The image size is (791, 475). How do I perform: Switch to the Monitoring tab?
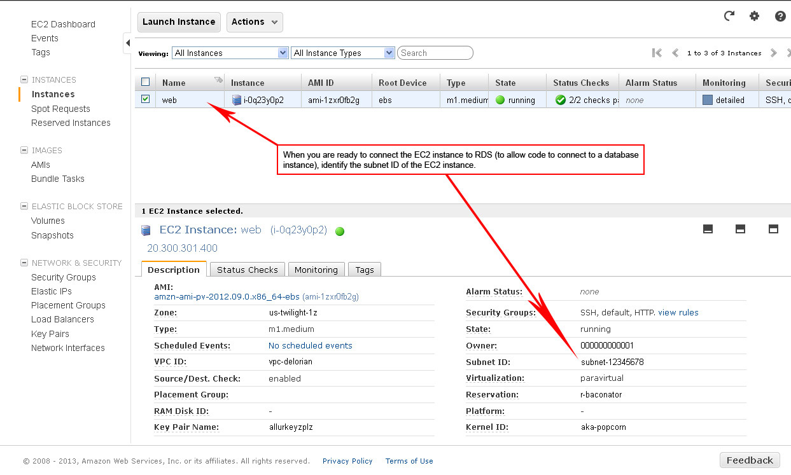pyautogui.click(x=316, y=270)
